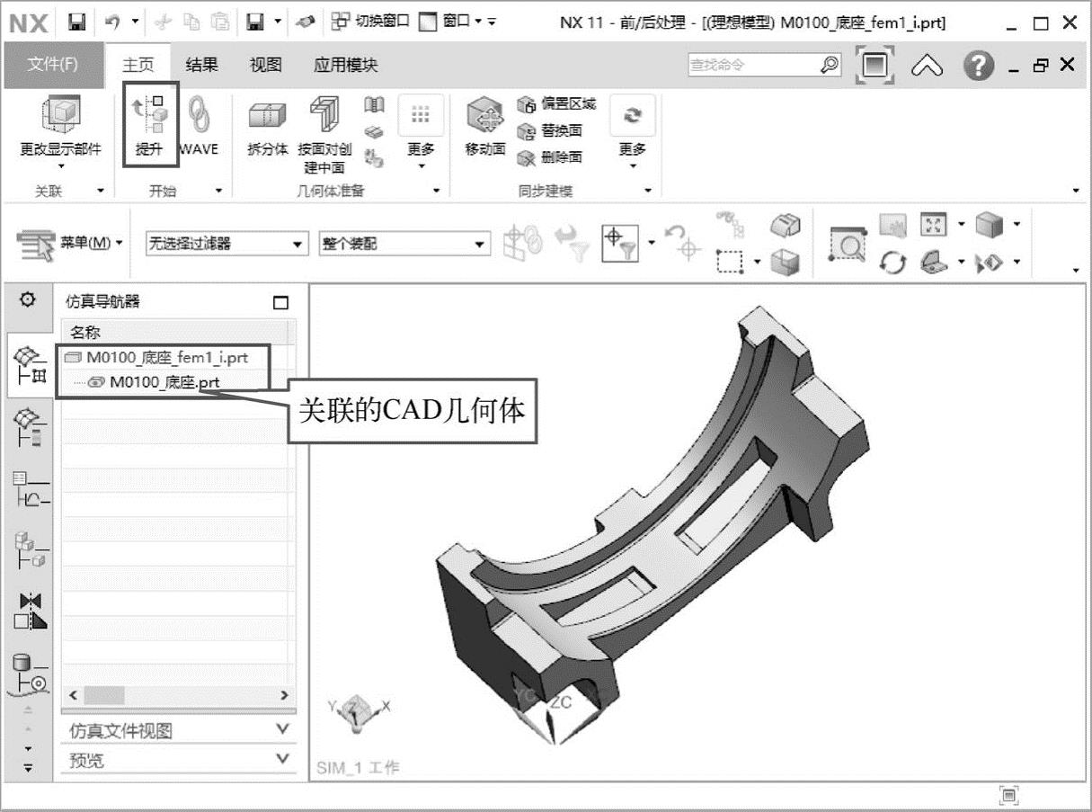This screenshot has height=812, width=1092.
Task: Click the 菜单(M) menu button
Action: 72,243
